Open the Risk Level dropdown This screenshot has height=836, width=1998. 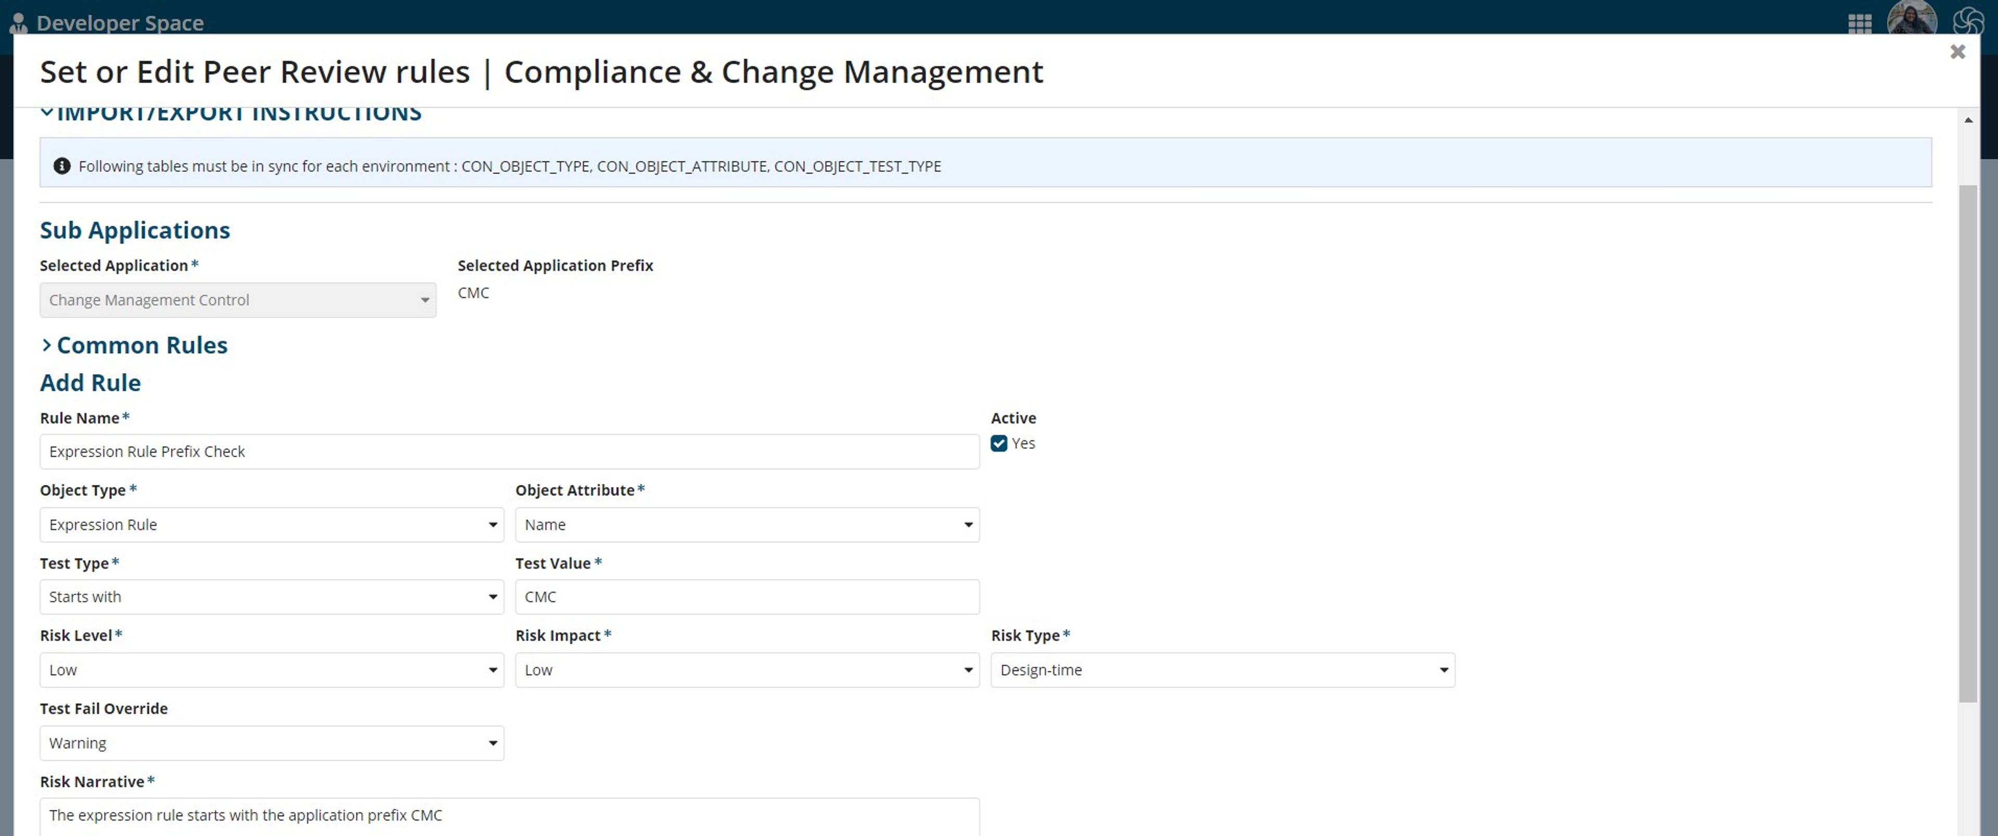[272, 670]
